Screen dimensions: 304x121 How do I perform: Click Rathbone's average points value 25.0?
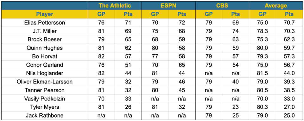tap(289, 116)
